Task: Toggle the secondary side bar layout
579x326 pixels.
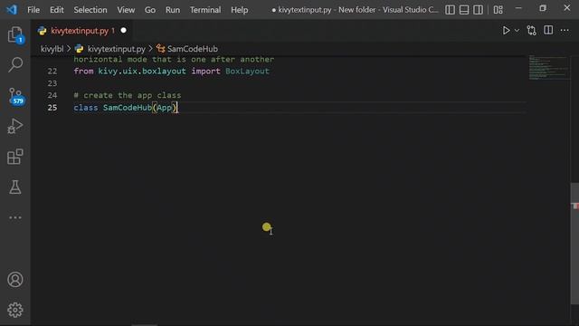Action: tap(478, 10)
